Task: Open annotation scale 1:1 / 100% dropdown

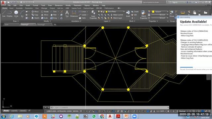Action: 161,111
